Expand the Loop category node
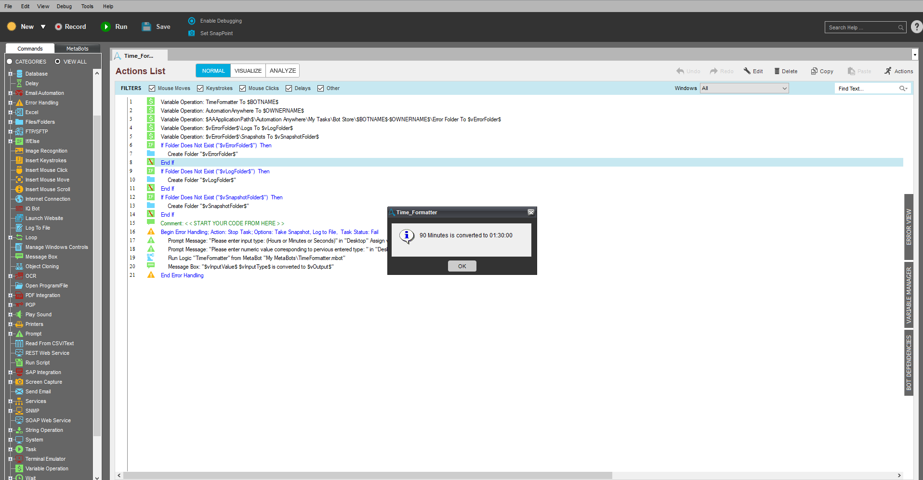923x480 pixels. tap(10, 237)
